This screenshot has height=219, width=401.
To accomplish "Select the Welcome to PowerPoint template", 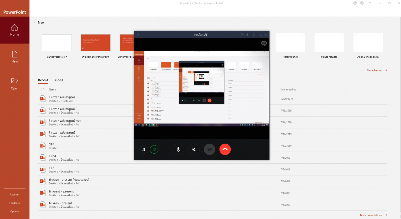I will [x=96, y=43].
